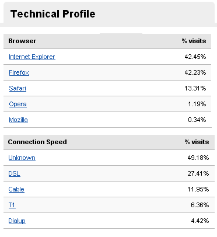
Task: Click the Connection Speed column header
Action: (x=37, y=142)
